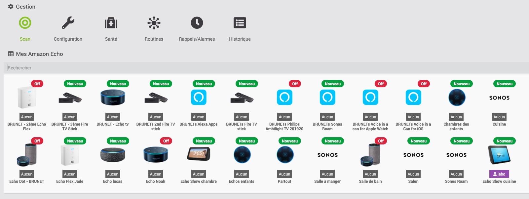
Task: Click Aucun tag under Chambres des enfants
Action: (456, 117)
